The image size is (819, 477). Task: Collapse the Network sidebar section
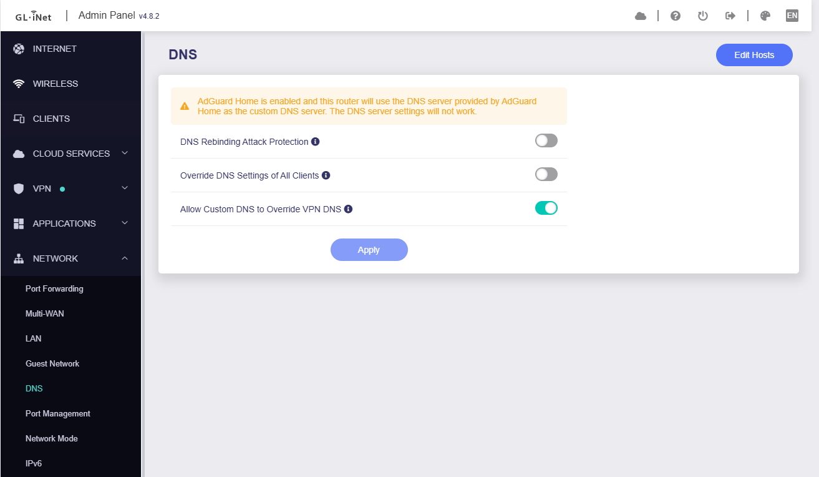[70, 258]
